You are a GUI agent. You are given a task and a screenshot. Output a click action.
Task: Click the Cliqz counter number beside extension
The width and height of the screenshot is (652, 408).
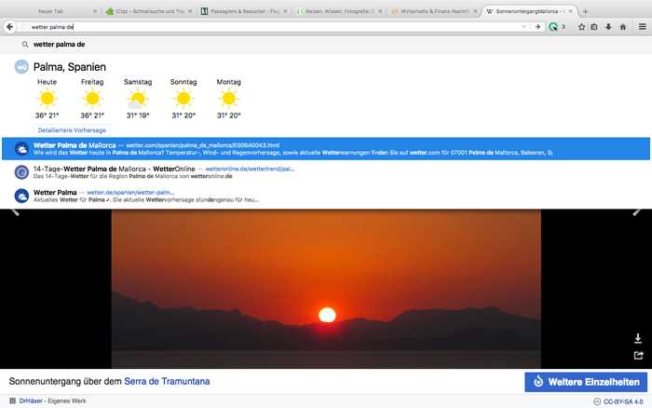pyautogui.click(x=564, y=27)
